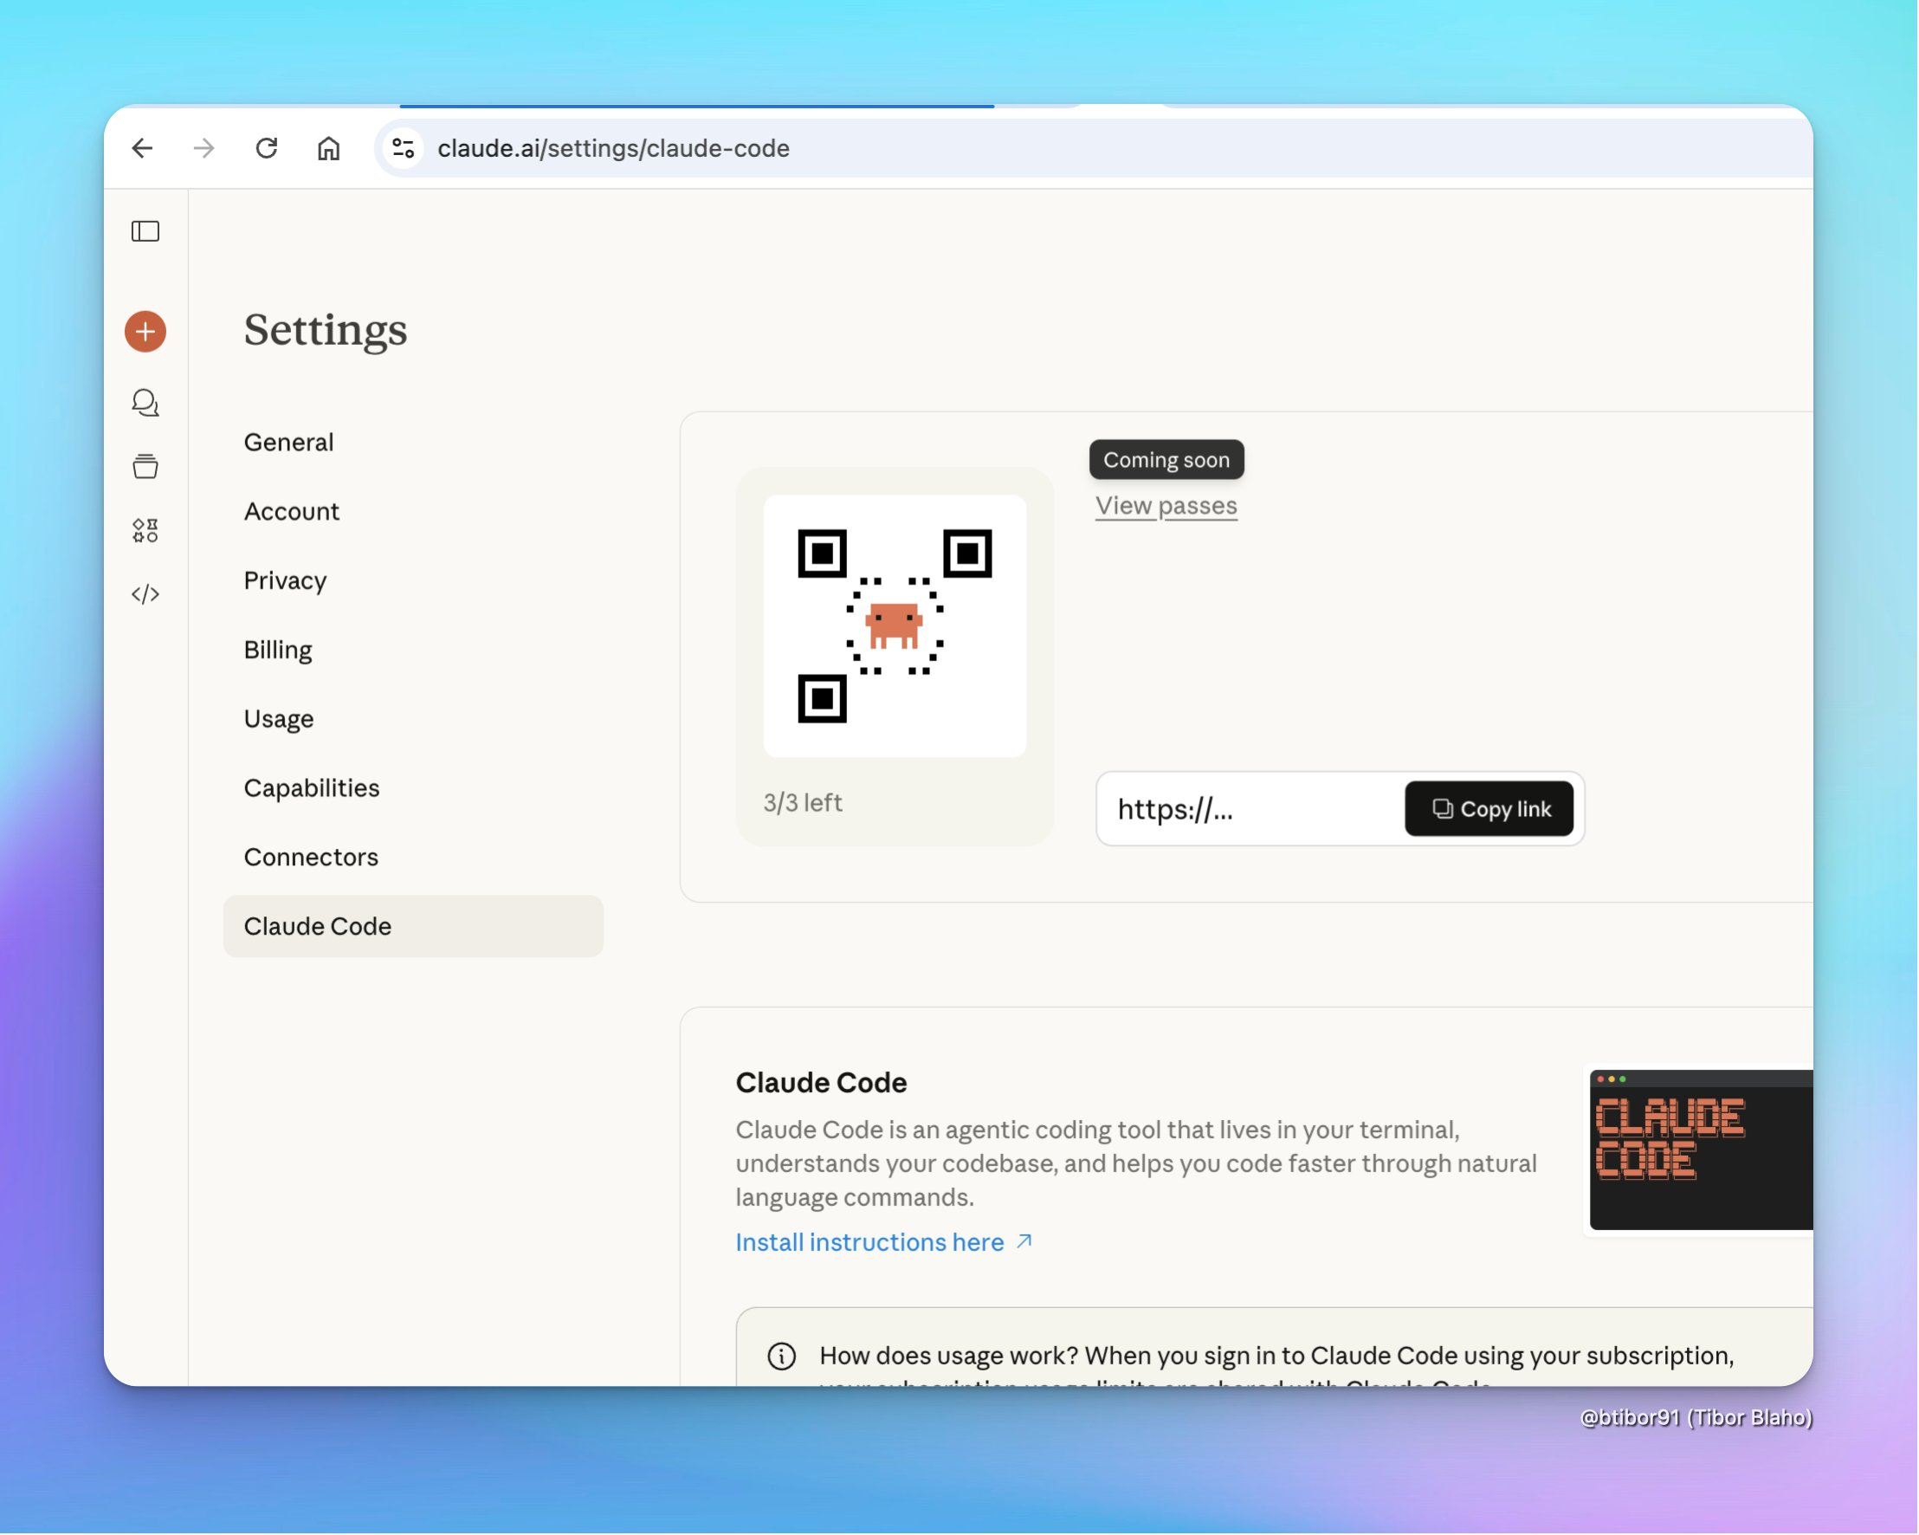Go back to the previous browser page

(142, 148)
